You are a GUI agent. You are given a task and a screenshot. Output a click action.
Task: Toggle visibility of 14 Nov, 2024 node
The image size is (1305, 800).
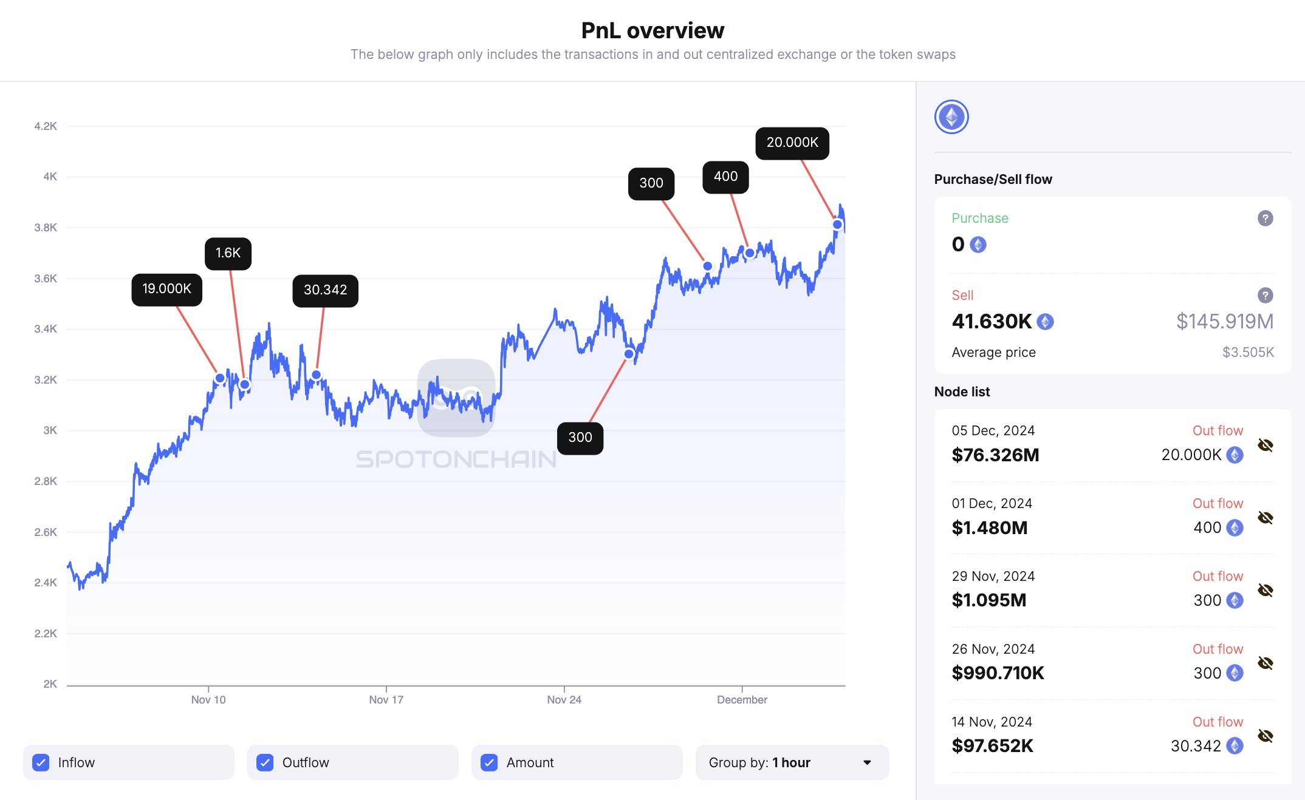click(x=1265, y=736)
